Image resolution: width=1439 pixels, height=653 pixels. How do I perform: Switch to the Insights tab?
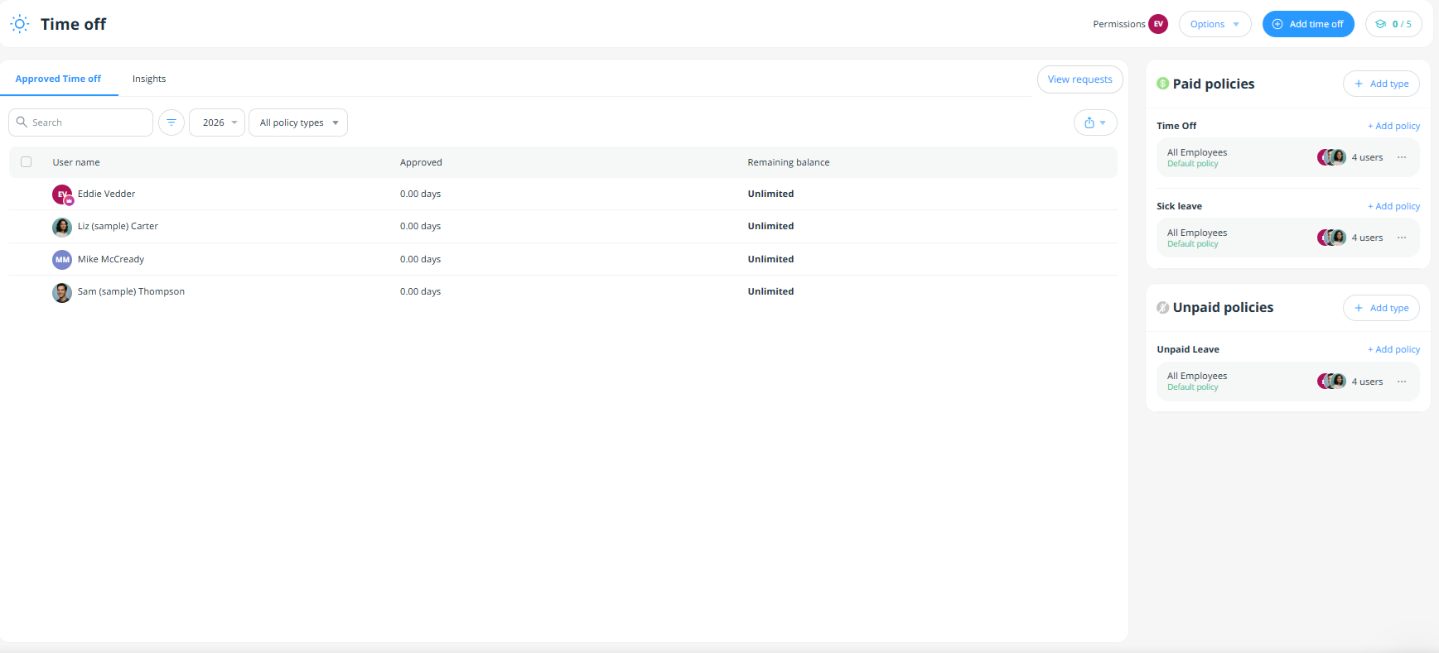tap(149, 79)
